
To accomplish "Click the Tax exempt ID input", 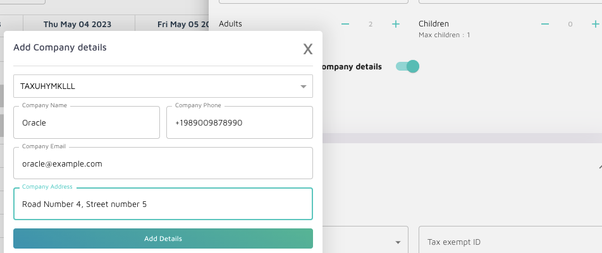I will click(x=510, y=242).
